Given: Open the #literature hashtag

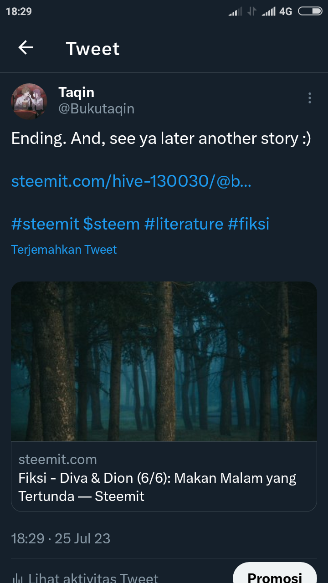Looking at the screenshot, I should (x=184, y=224).
